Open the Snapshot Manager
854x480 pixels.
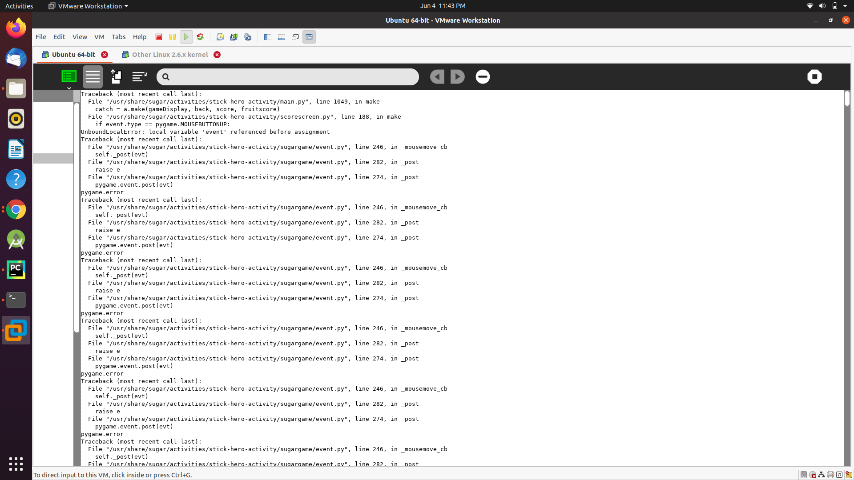248,37
